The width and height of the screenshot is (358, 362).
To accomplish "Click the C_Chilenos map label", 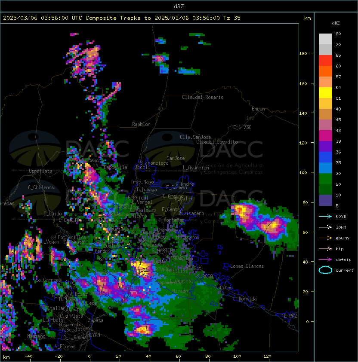I will 41,187.
